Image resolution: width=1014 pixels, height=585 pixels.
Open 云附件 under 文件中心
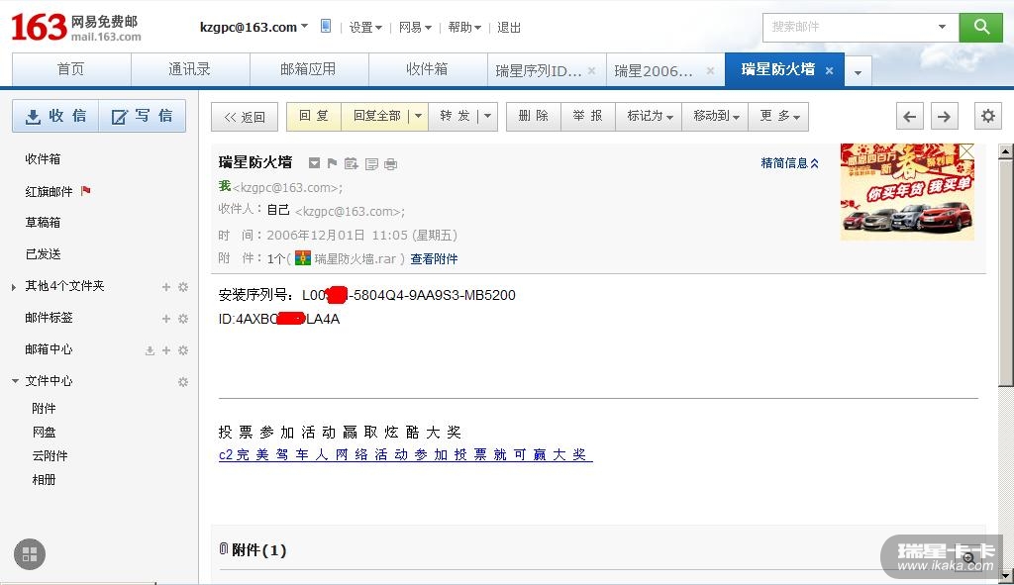tap(50, 455)
